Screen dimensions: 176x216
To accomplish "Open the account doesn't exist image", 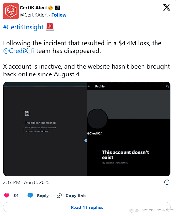I will pyautogui.click(x=129, y=129).
